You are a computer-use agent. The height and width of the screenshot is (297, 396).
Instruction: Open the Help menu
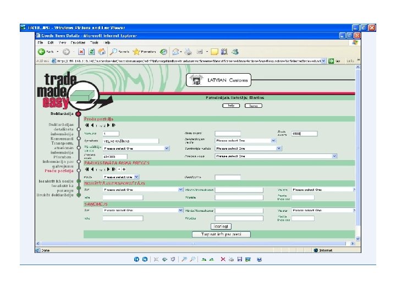(107, 43)
